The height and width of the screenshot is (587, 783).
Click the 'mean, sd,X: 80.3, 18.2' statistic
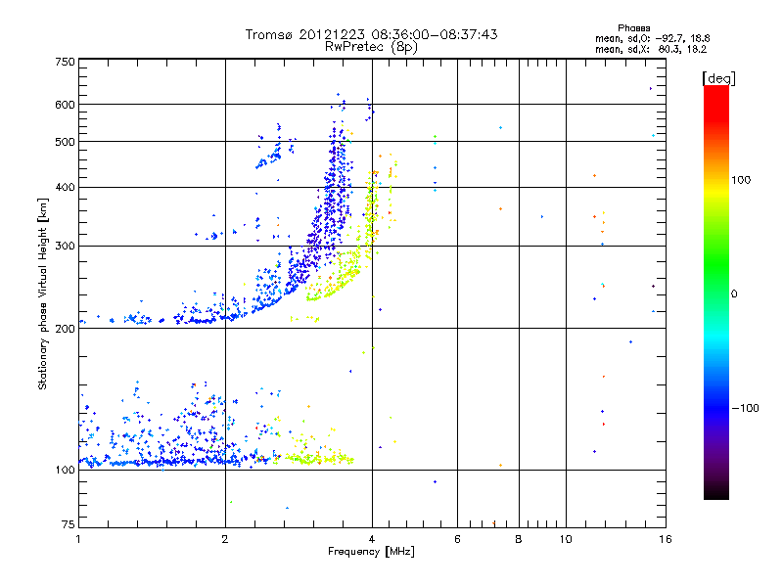[651, 49]
